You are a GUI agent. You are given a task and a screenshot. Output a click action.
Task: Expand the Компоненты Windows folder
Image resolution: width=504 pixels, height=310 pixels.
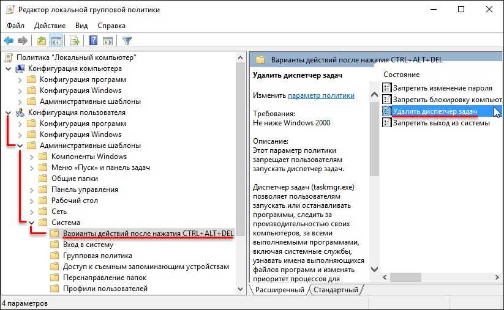pos(31,157)
